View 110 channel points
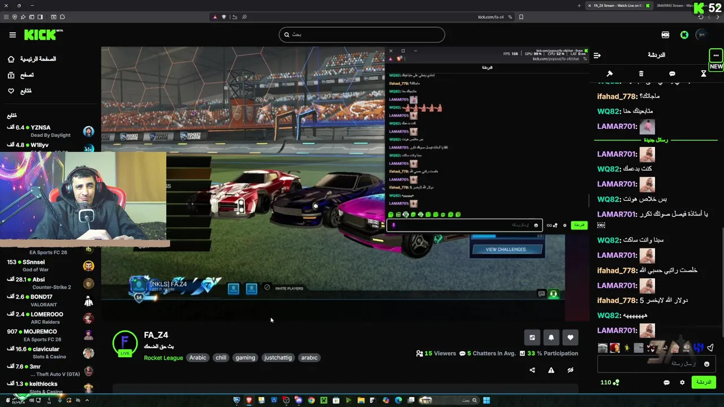724x407 pixels. tap(610, 383)
